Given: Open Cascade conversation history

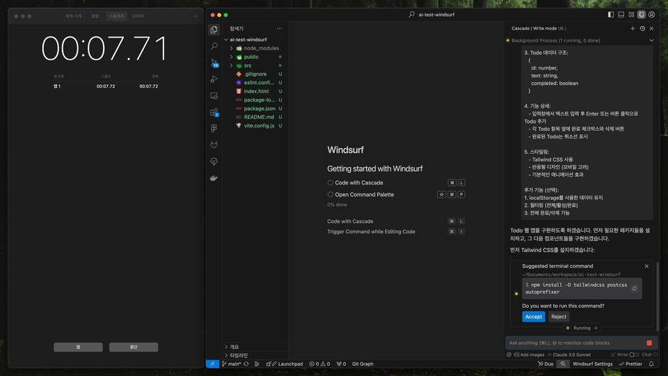Looking at the screenshot, I should 642,29.
